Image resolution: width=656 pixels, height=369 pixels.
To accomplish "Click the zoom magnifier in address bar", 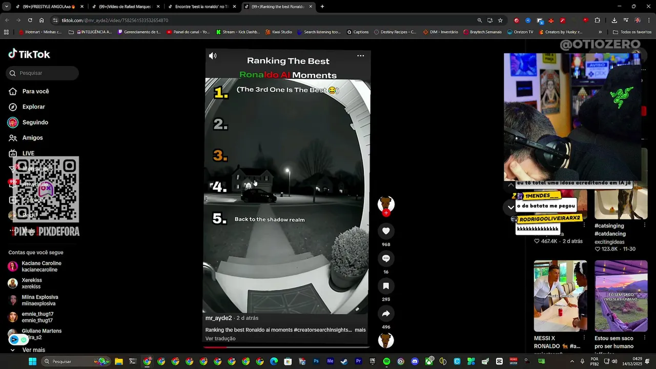I will (480, 20).
